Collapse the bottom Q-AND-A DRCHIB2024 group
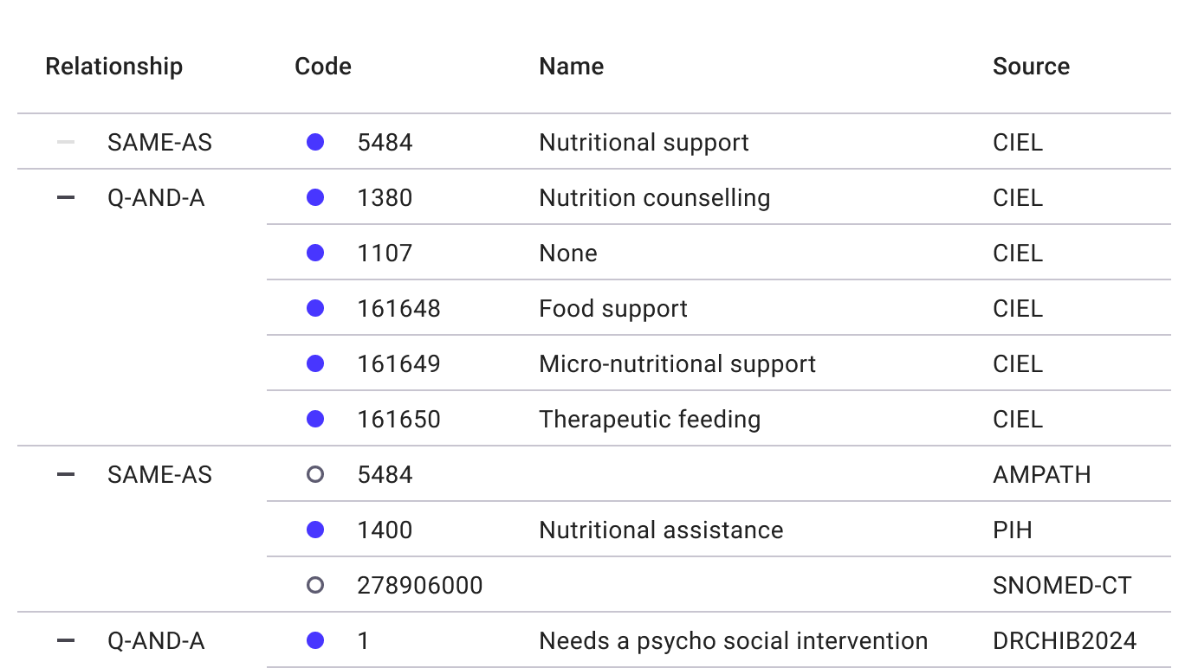The width and height of the screenshot is (1185, 668). [66, 640]
